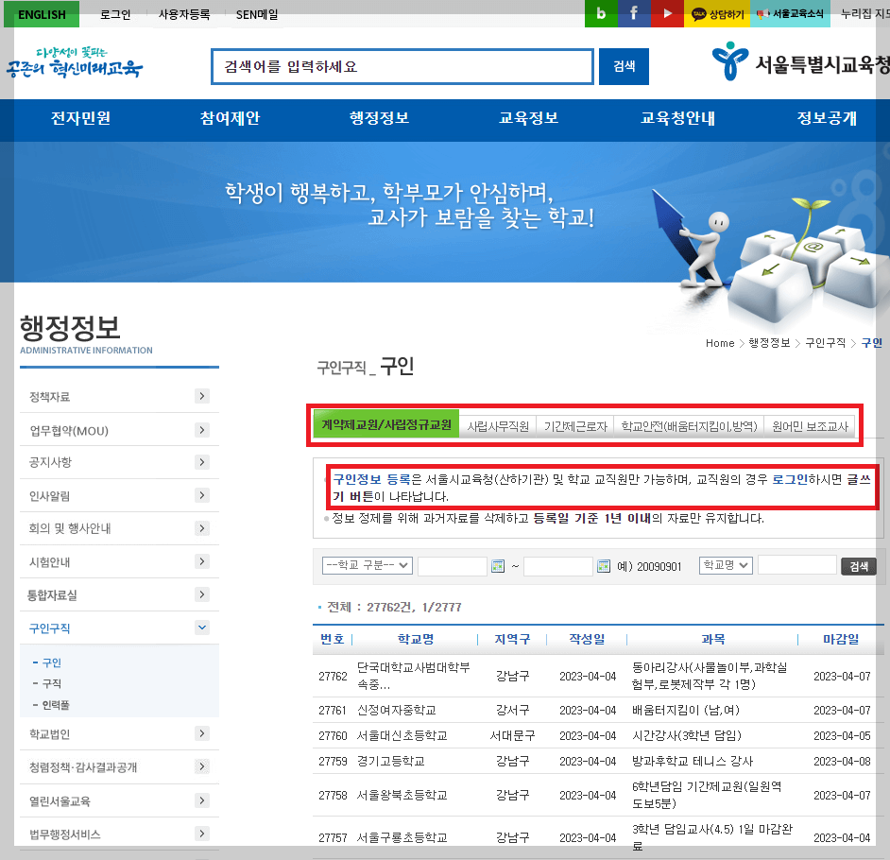890x860 pixels.
Task: Click the 통합자료실 arrow icon
Action: tap(201, 594)
